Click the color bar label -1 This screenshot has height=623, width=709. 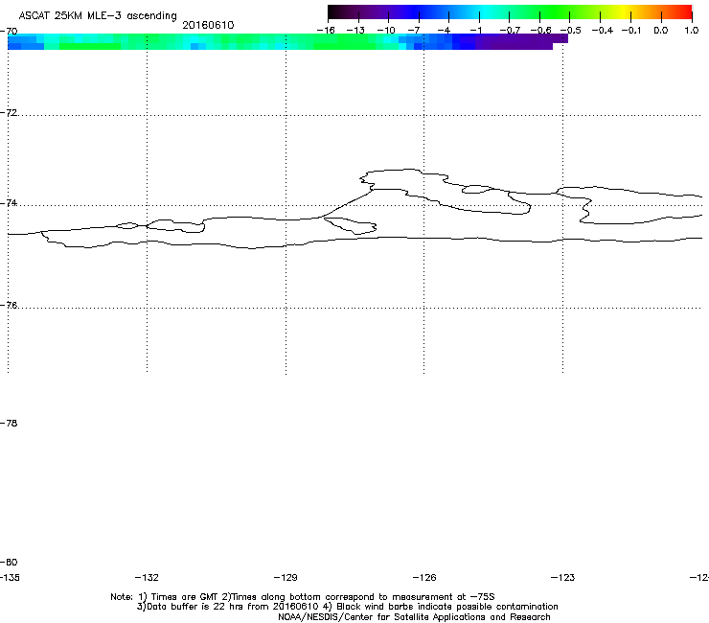(x=476, y=31)
